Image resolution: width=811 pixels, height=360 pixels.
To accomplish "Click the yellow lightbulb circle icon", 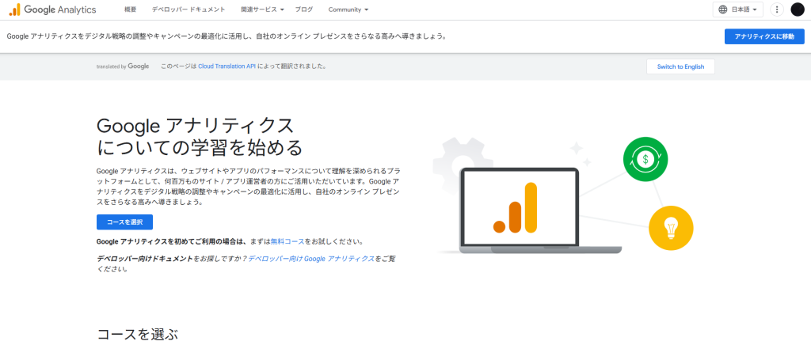I will [671, 228].
